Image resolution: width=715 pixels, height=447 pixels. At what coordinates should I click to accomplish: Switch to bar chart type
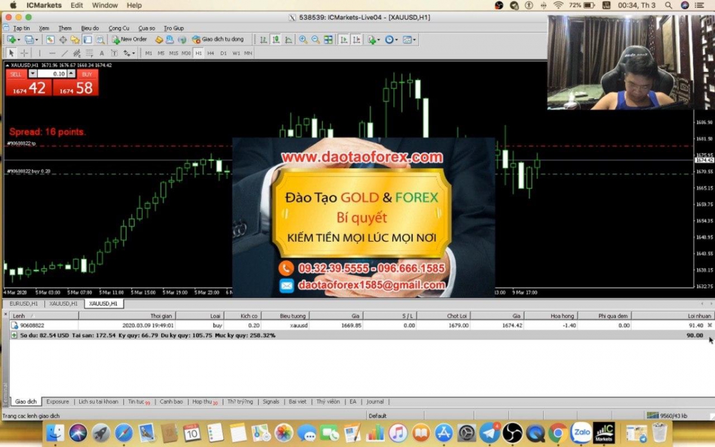263,39
